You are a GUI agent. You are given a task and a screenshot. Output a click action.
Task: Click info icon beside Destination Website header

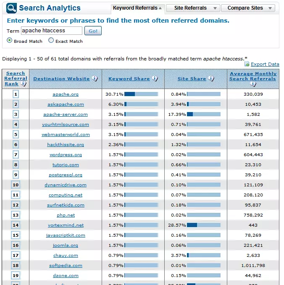95,78
